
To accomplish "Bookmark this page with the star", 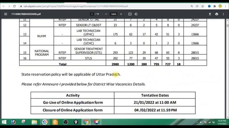I will tap(203, 6).
